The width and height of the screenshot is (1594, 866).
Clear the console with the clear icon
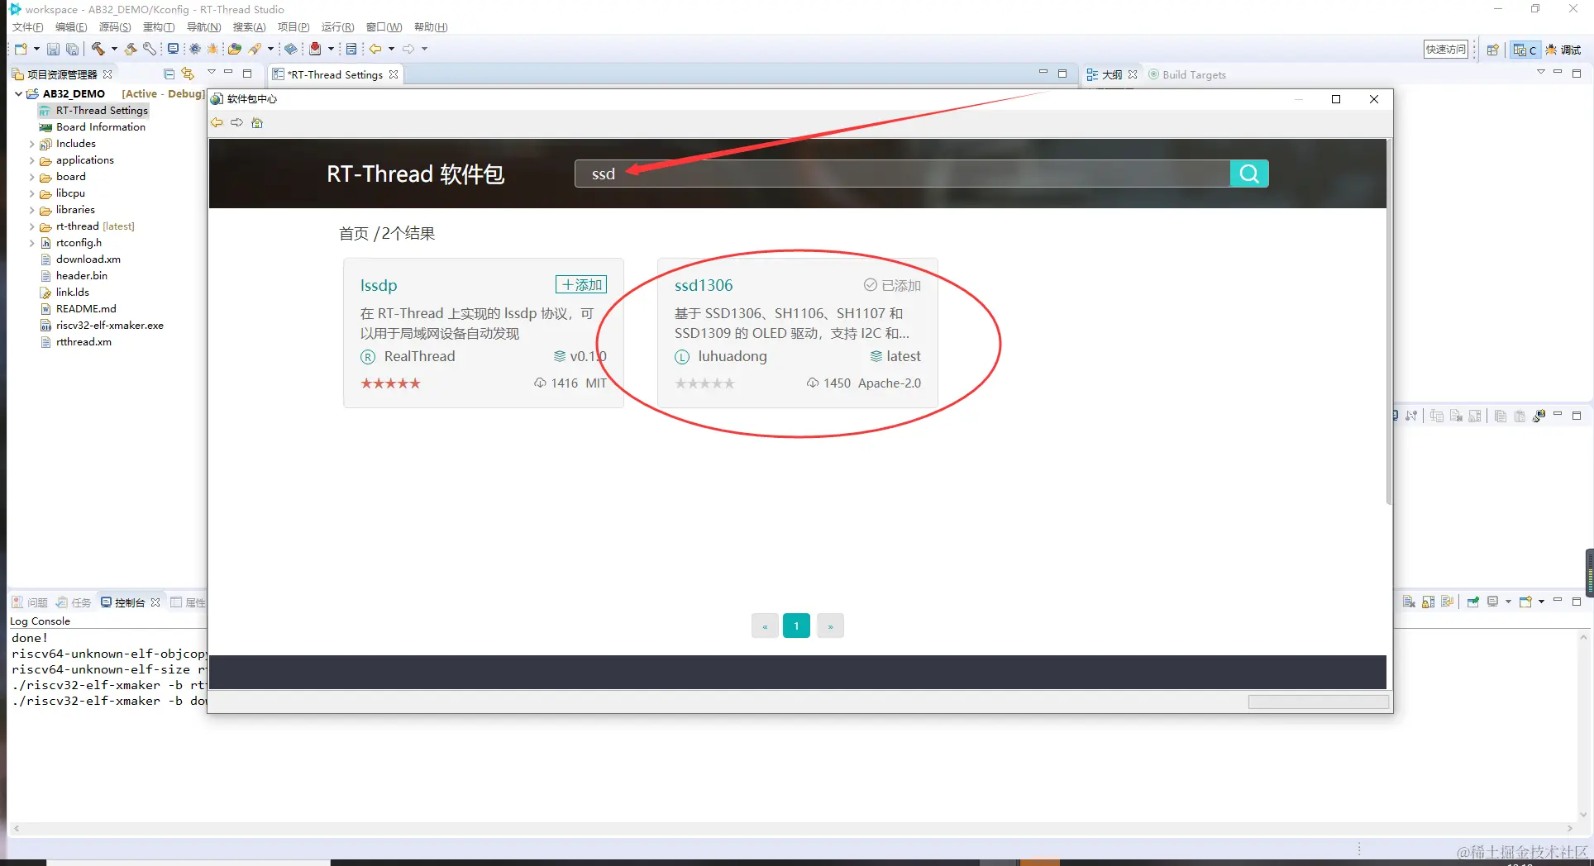click(x=1409, y=602)
